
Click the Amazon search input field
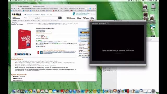coord(46,18)
